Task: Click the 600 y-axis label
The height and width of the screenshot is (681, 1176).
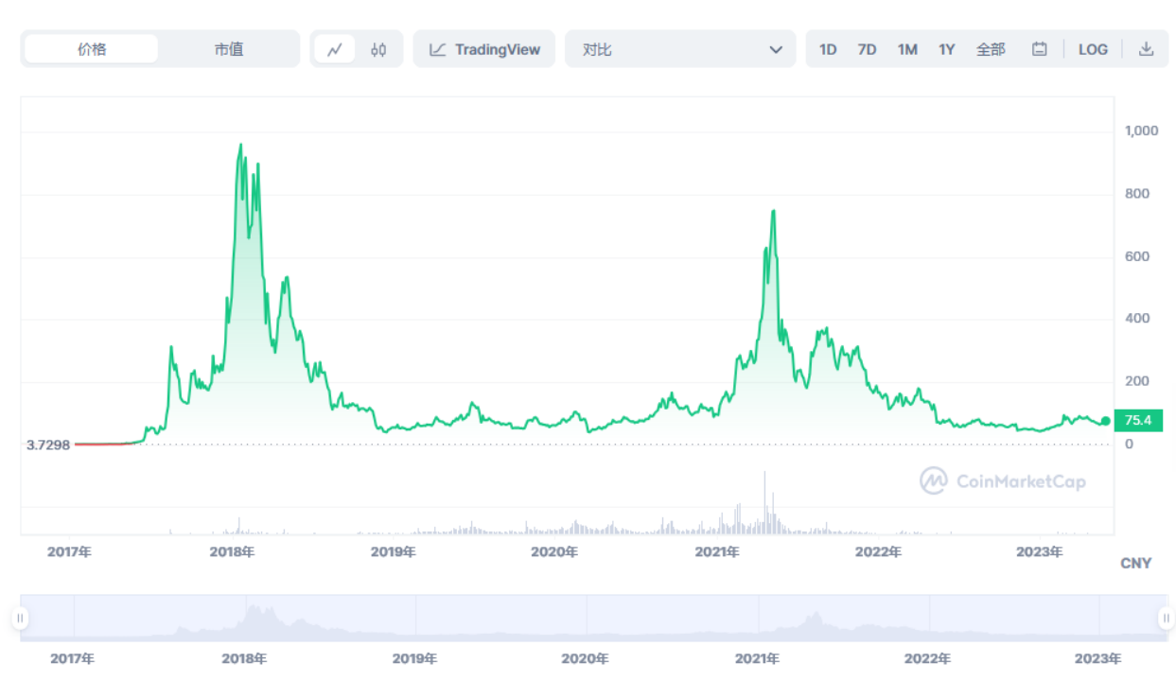Action: pyautogui.click(x=1137, y=256)
